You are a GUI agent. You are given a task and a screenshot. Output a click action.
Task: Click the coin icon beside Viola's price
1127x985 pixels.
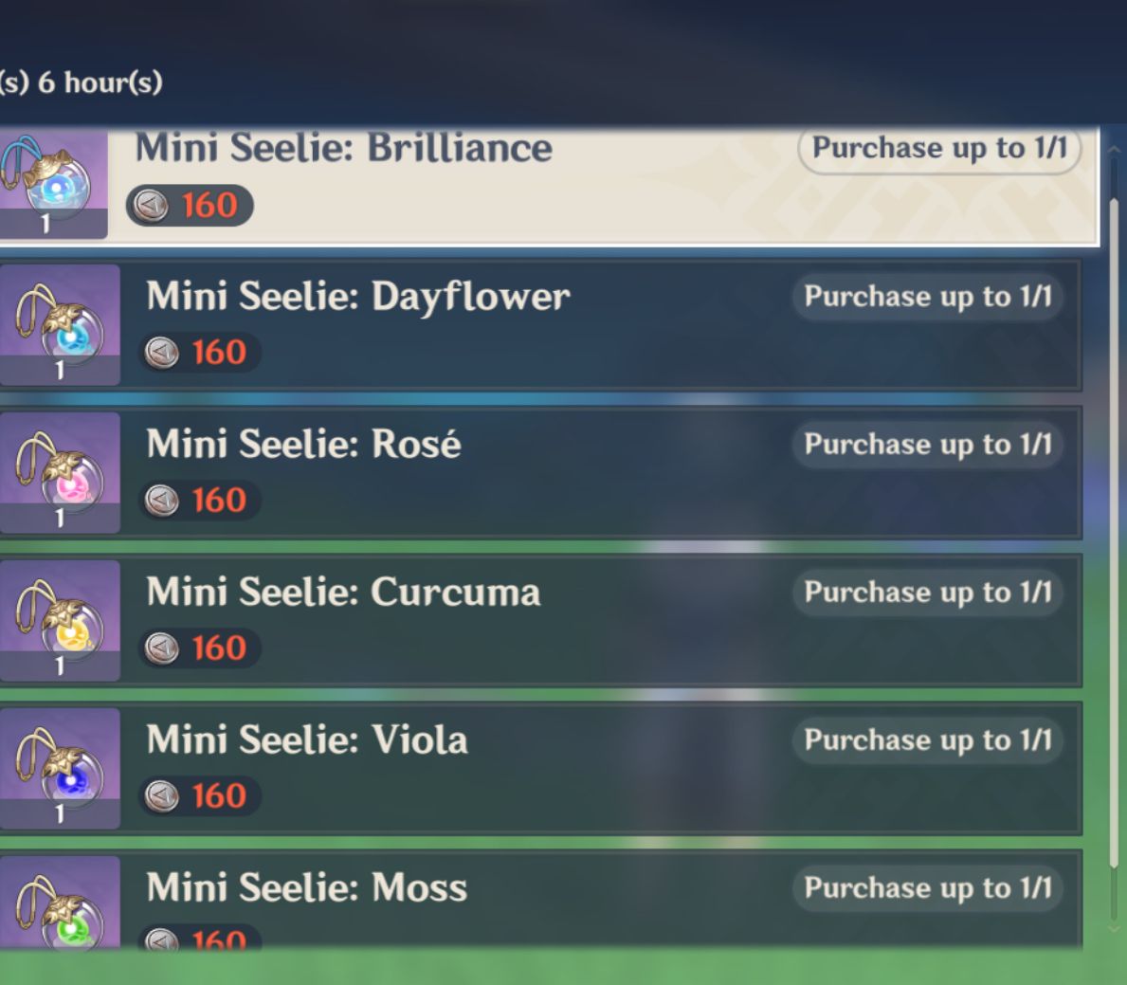click(161, 796)
